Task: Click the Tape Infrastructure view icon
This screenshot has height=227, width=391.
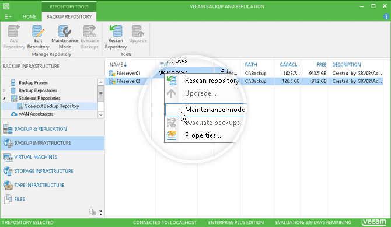Action: coord(8,185)
